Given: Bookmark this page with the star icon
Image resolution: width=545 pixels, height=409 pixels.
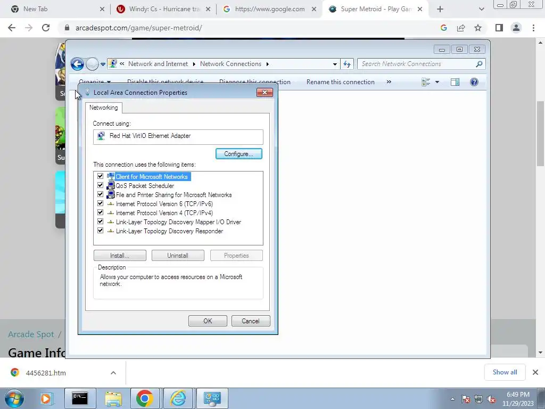Looking at the screenshot, I should (x=478, y=28).
